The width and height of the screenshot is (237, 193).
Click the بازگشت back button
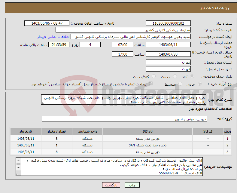click(111, 185)
